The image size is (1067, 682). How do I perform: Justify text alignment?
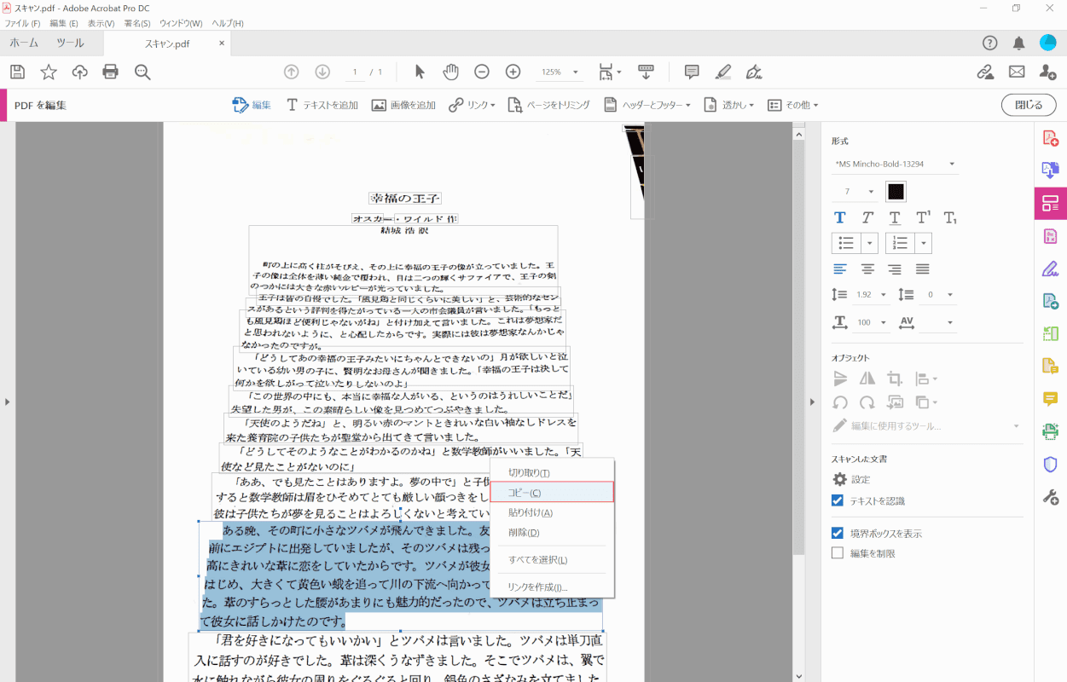[923, 269]
